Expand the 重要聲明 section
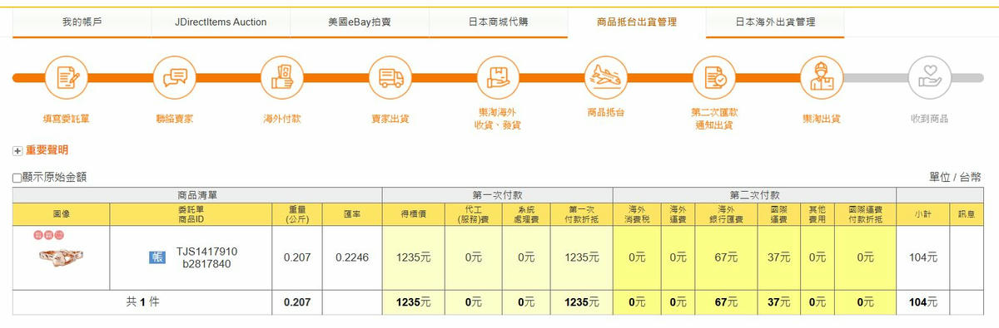This screenshot has width=999, height=328. 17,151
